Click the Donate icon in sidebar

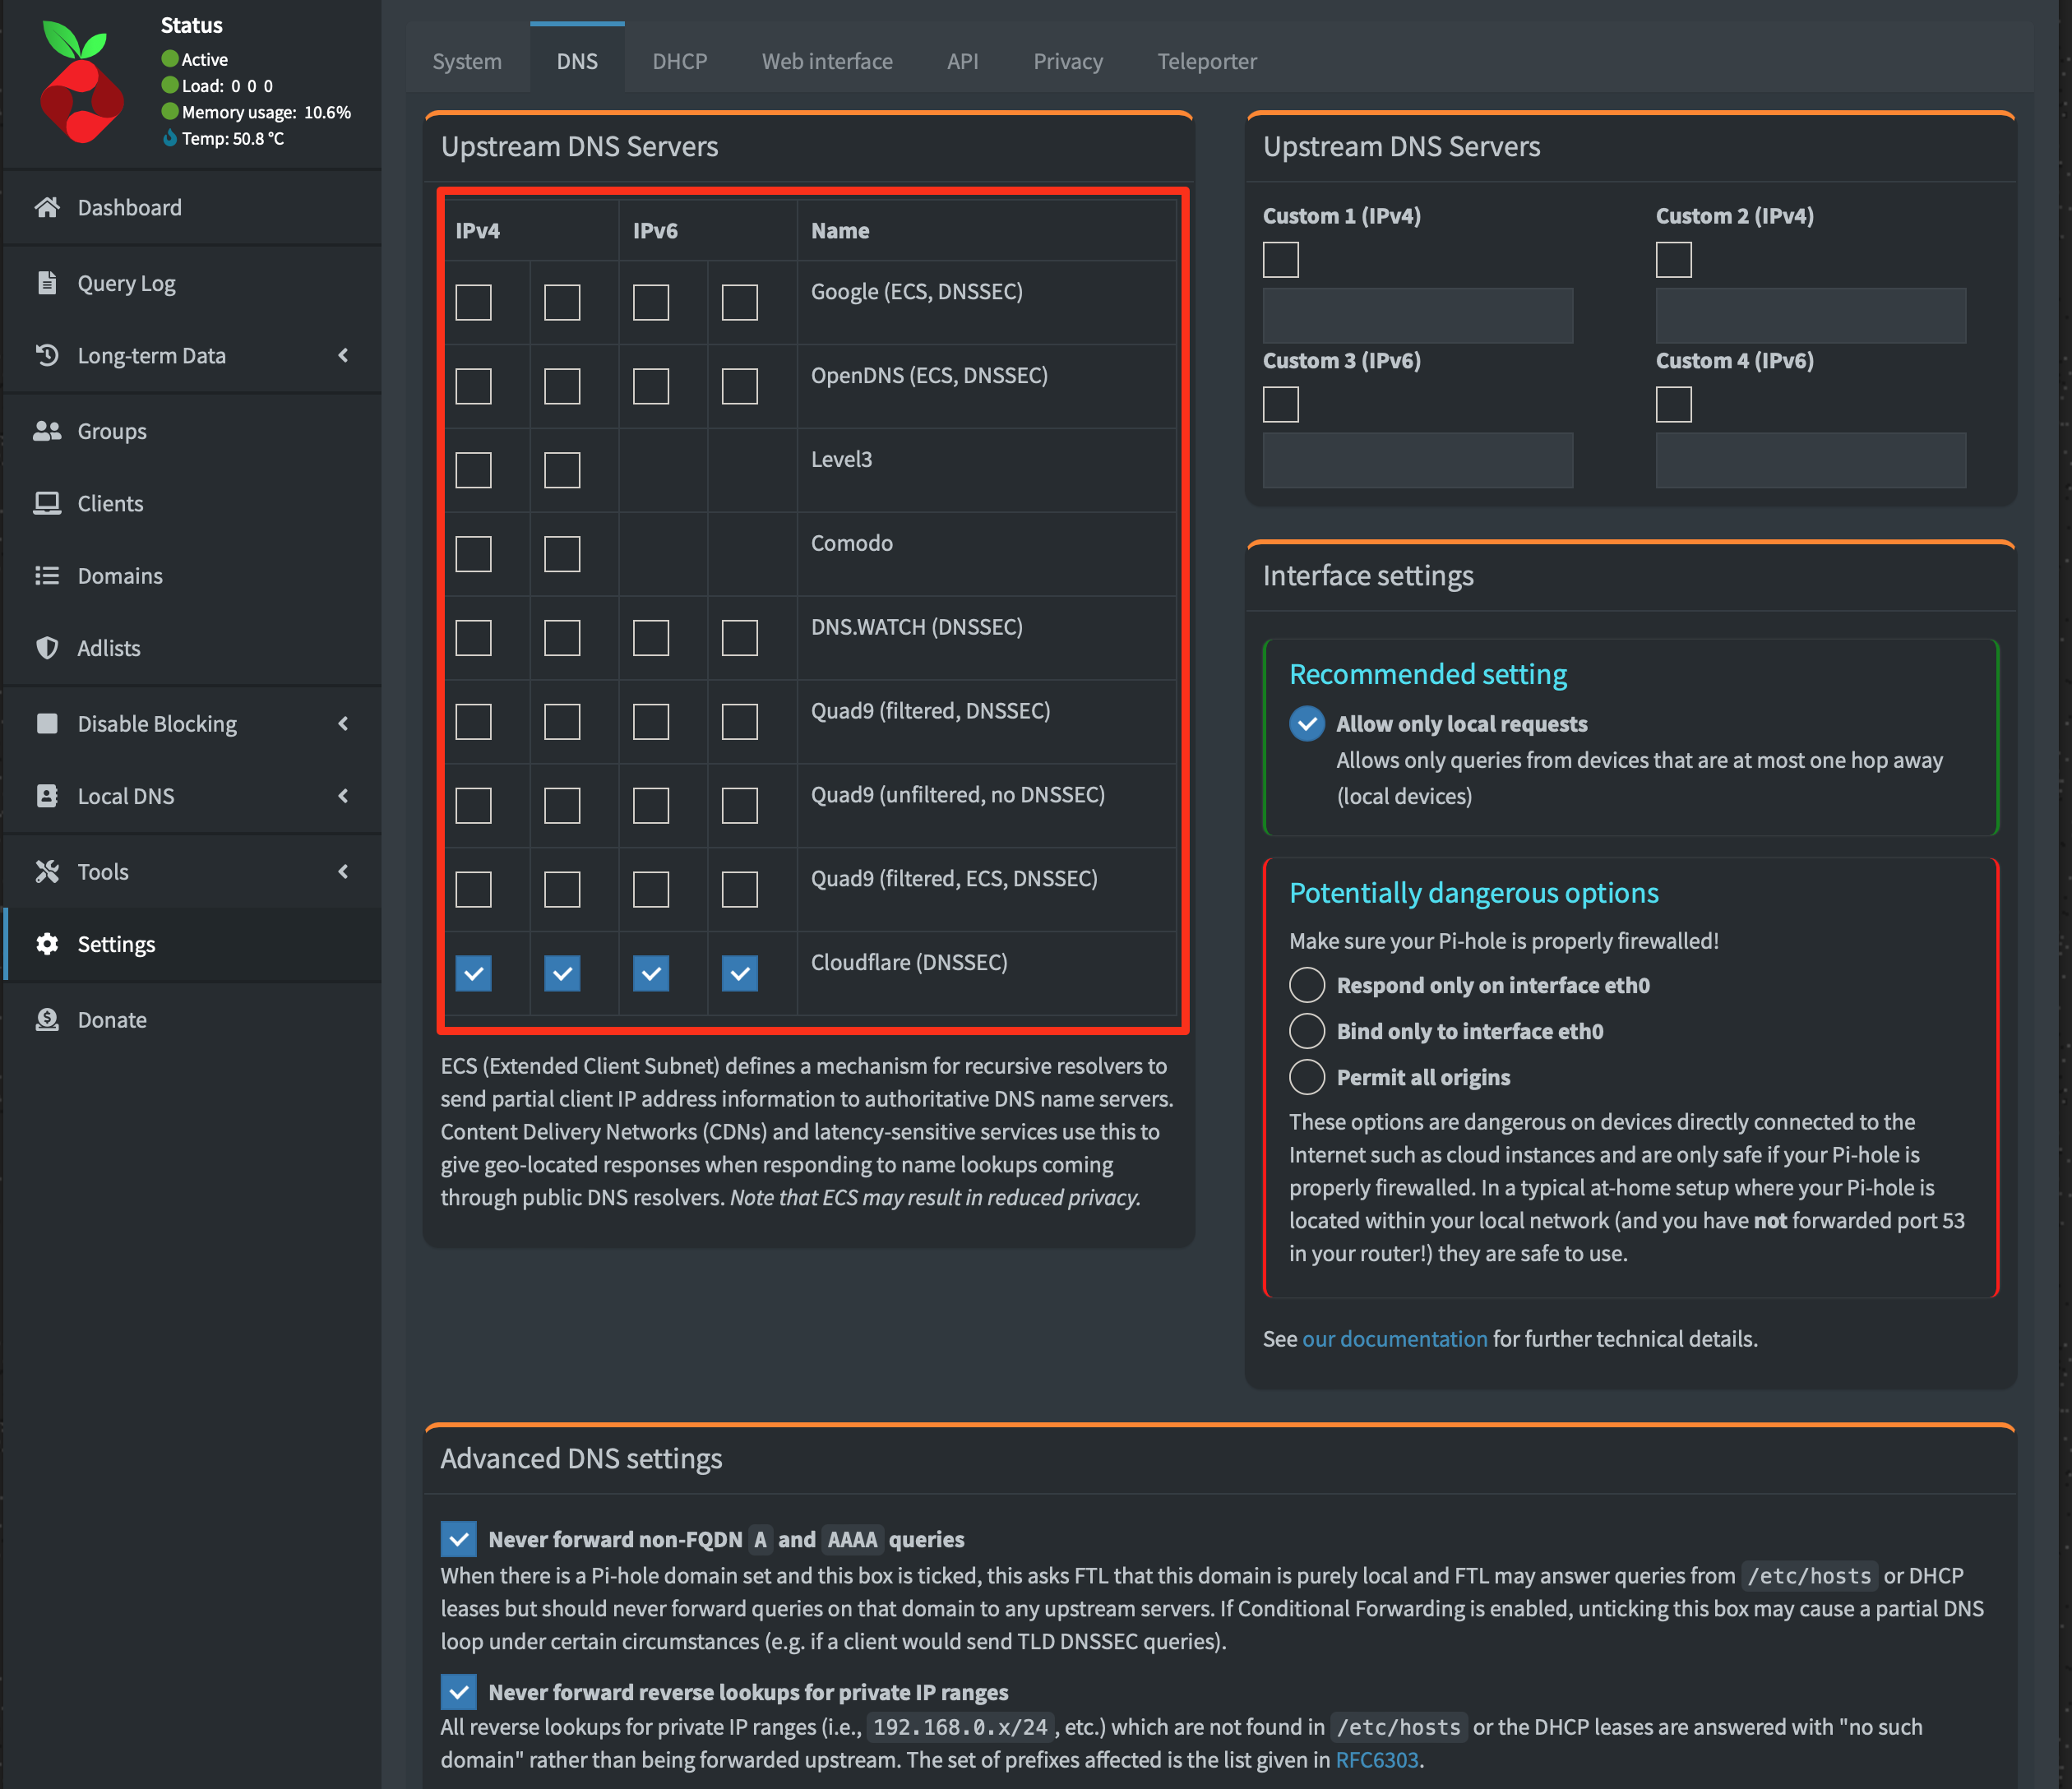point(47,1019)
